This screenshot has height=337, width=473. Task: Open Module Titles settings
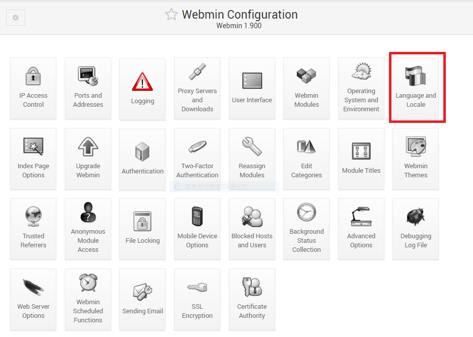[x=361, y=159]
